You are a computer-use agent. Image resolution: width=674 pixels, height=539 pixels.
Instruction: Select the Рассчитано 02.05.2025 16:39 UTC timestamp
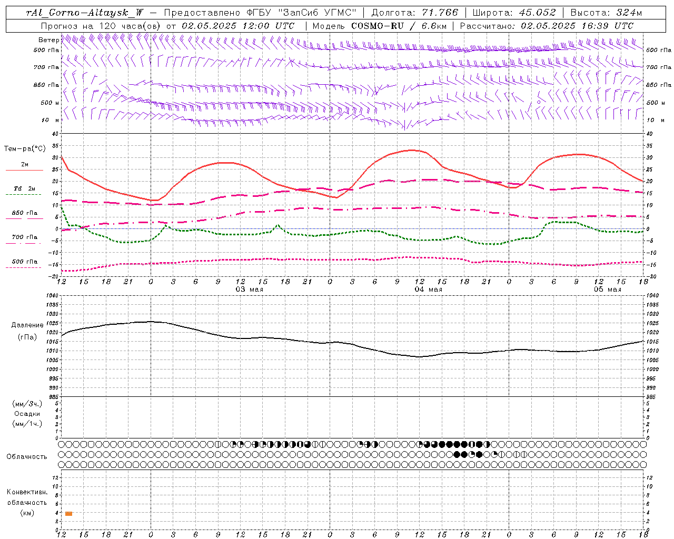pyautogui.click(x=547, y=26)
